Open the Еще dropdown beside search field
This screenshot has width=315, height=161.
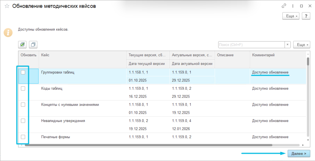click(302, 45)
